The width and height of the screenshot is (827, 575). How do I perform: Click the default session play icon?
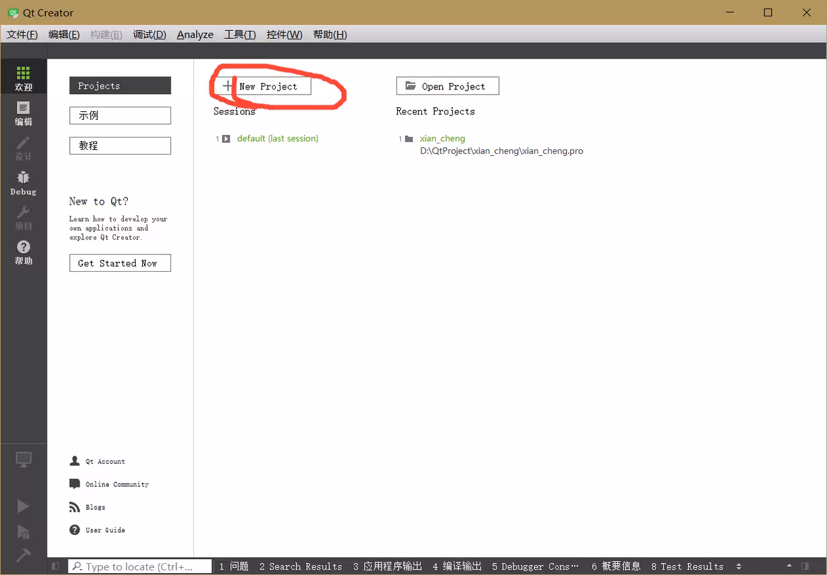(226, 139)
